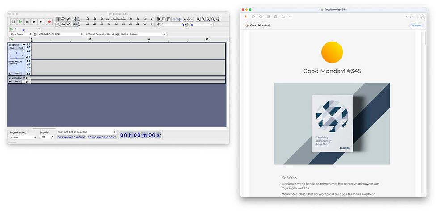
Task: Open the Project Rate 44100 dropdown
Action: click(x=23, y=137)
